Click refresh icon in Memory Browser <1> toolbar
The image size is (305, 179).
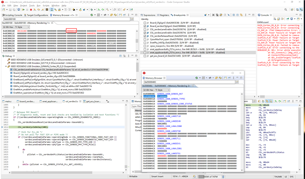tap(91, 15)
